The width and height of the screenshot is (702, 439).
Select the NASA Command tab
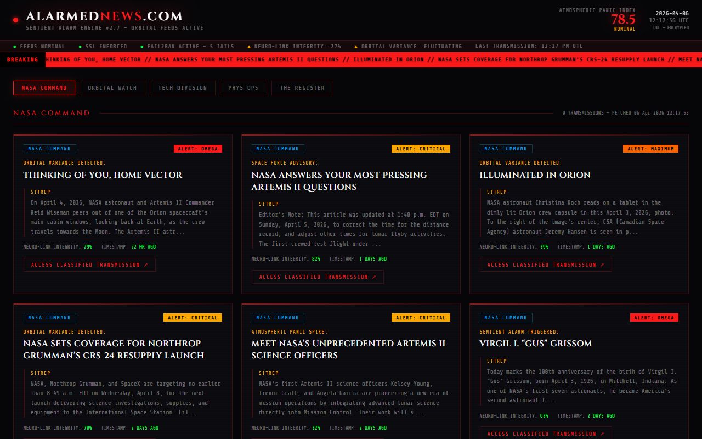click(x=44, y=88)
